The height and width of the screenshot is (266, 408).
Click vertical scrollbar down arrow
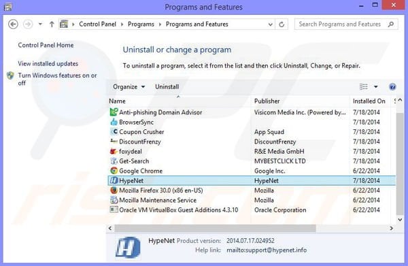tap(401, 220)
